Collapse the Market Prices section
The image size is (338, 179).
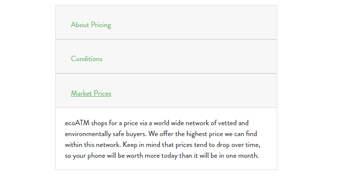(x=166, y=91)
